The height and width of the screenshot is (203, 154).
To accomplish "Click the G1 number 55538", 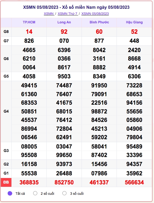I will [29, 173].
